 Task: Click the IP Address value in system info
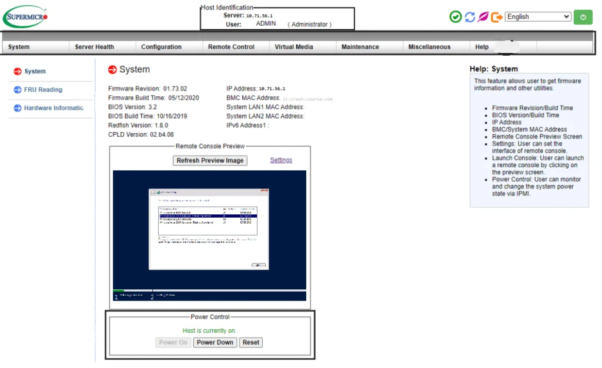pyautogui.click(x=272, y=89)
